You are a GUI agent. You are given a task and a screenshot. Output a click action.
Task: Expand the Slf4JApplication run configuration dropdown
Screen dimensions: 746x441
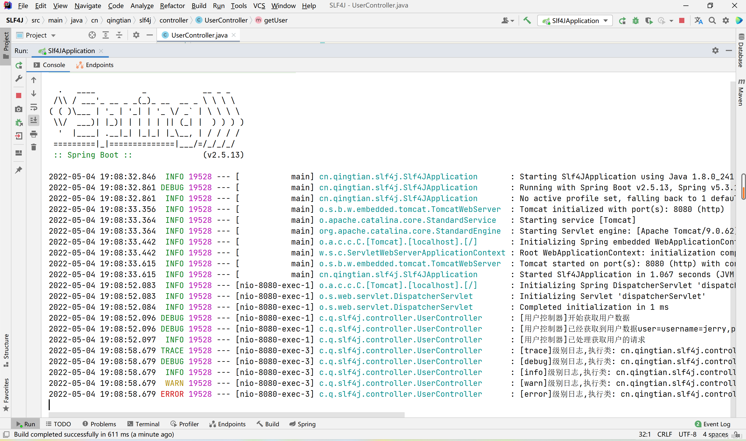pyautogui.click(x=605, y=20)
